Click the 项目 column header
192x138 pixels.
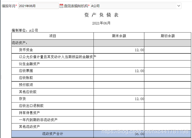(53, 36)
